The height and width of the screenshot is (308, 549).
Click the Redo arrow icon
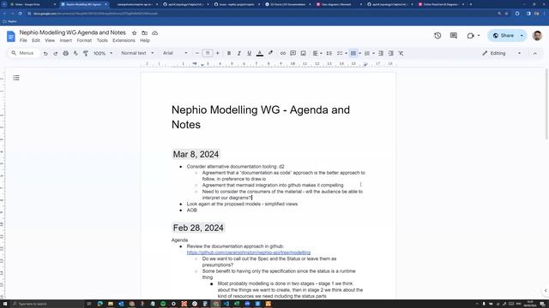point(55,53)
